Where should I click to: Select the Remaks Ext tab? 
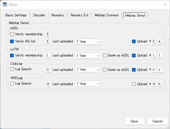pyautogui.click(x=80, y=15)
